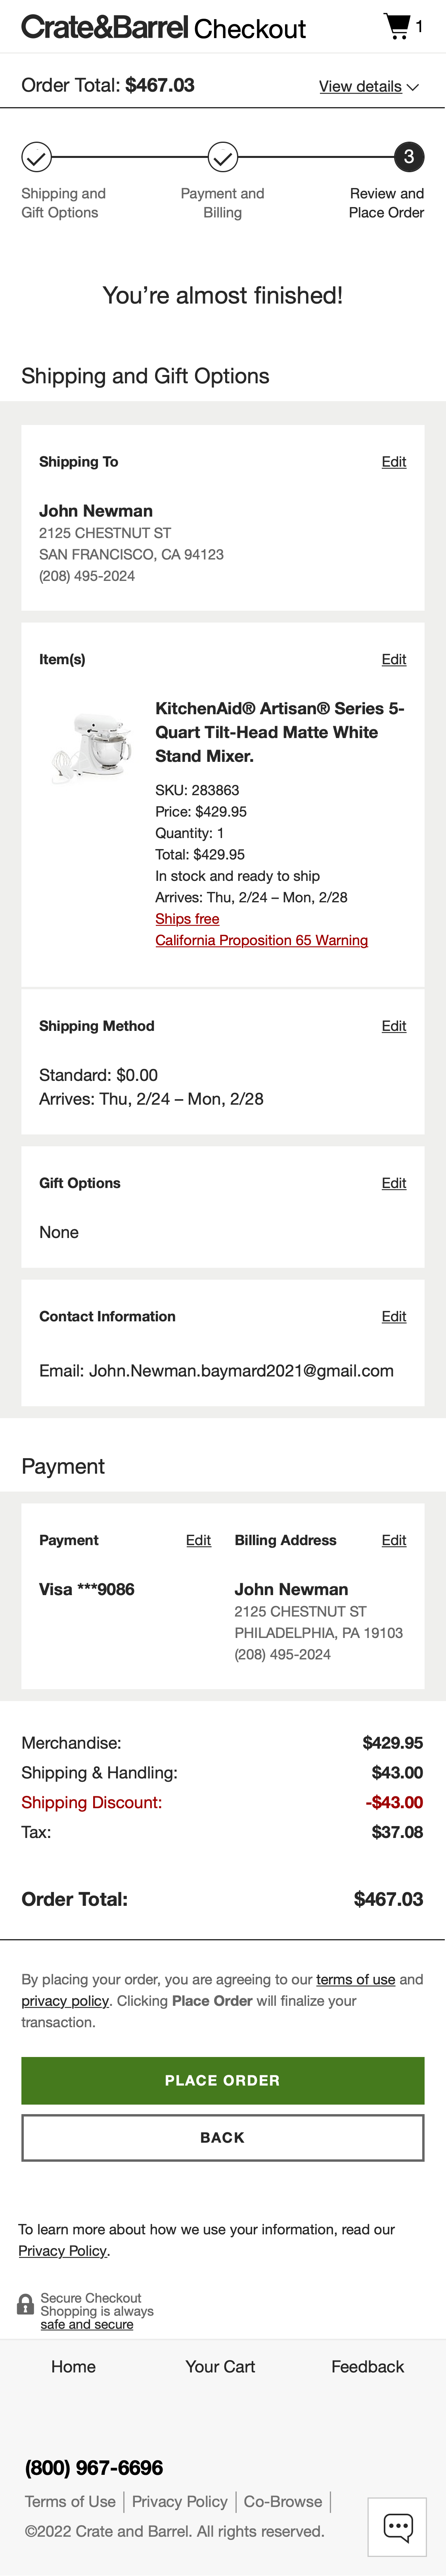Click the Back button
The width and height of the screenshot is (446, 2576).
223,2137
